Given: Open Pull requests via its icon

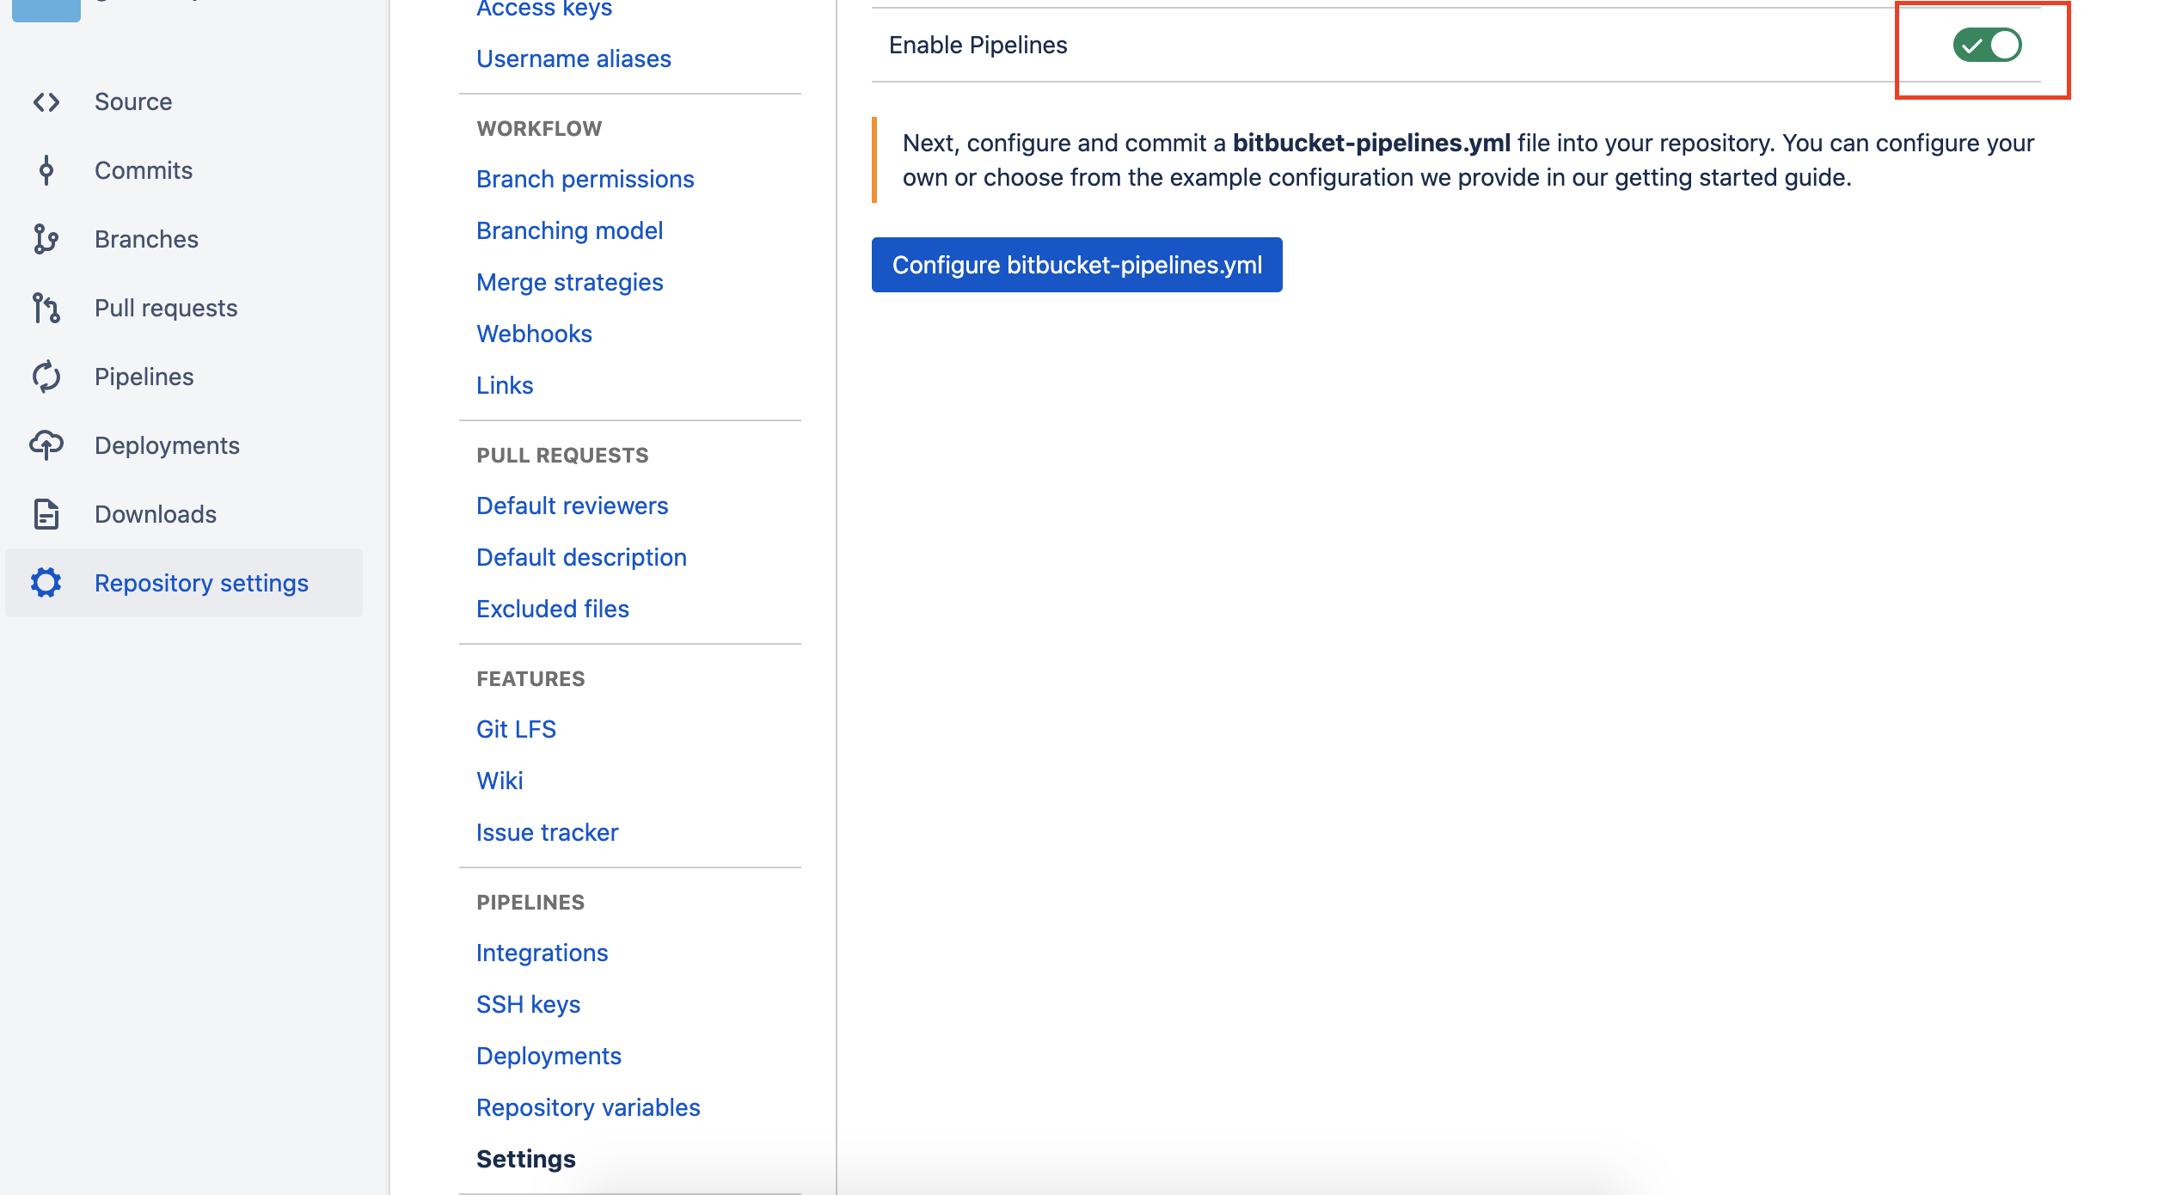Looking at the screenshot, I should (x=46, y=308).
